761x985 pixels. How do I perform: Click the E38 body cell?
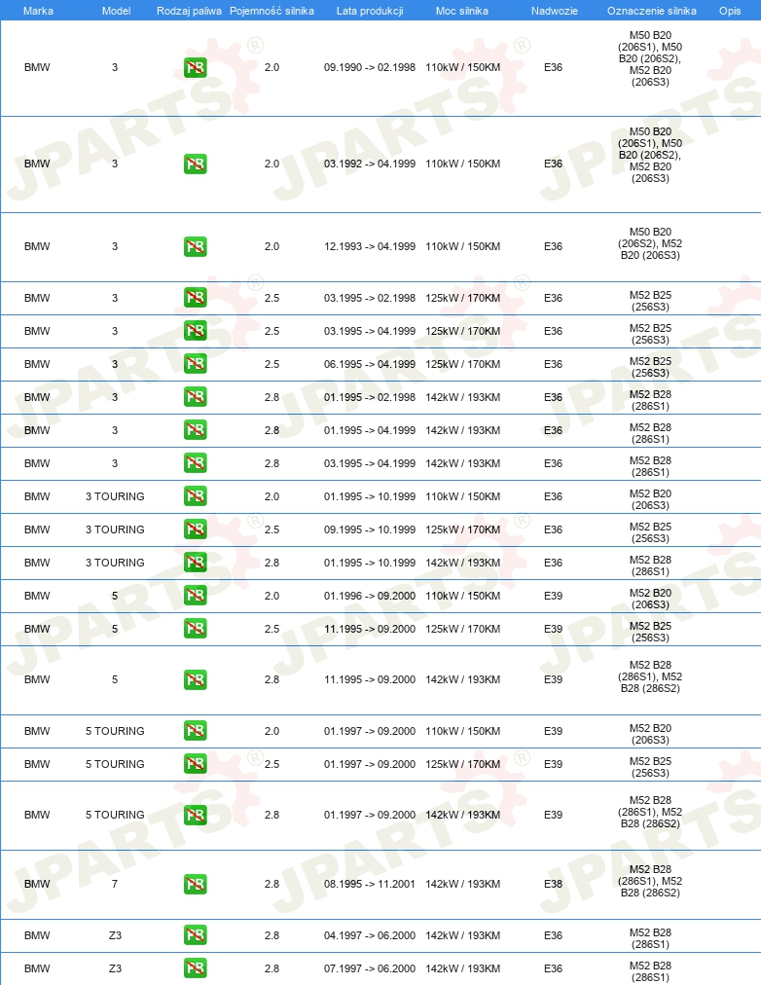pyautogui.click(x=553, y=884)
